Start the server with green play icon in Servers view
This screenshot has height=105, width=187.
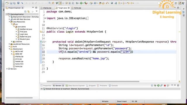pos(158,85)
